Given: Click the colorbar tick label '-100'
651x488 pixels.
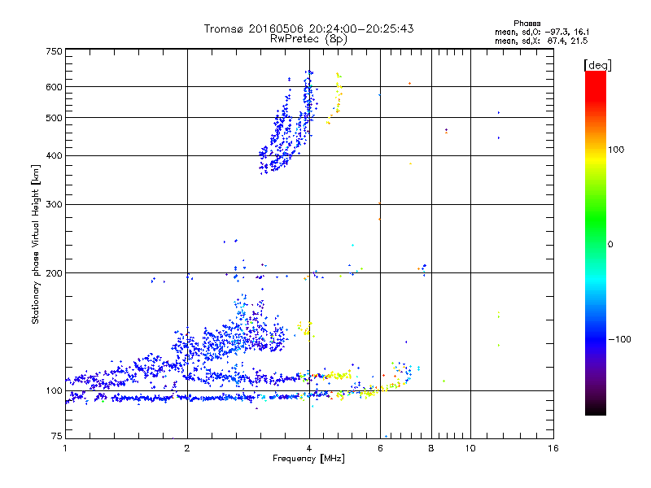Looking at the screenshot, I should [x=619, y=339].
